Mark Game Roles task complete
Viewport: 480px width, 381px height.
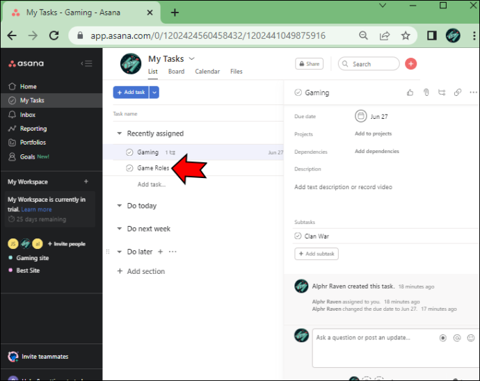tap(129, 168)
